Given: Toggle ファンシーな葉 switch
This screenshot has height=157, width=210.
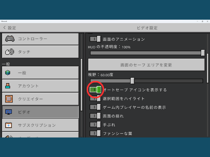Looking at the screenshot, I should [x=95, y=133].
